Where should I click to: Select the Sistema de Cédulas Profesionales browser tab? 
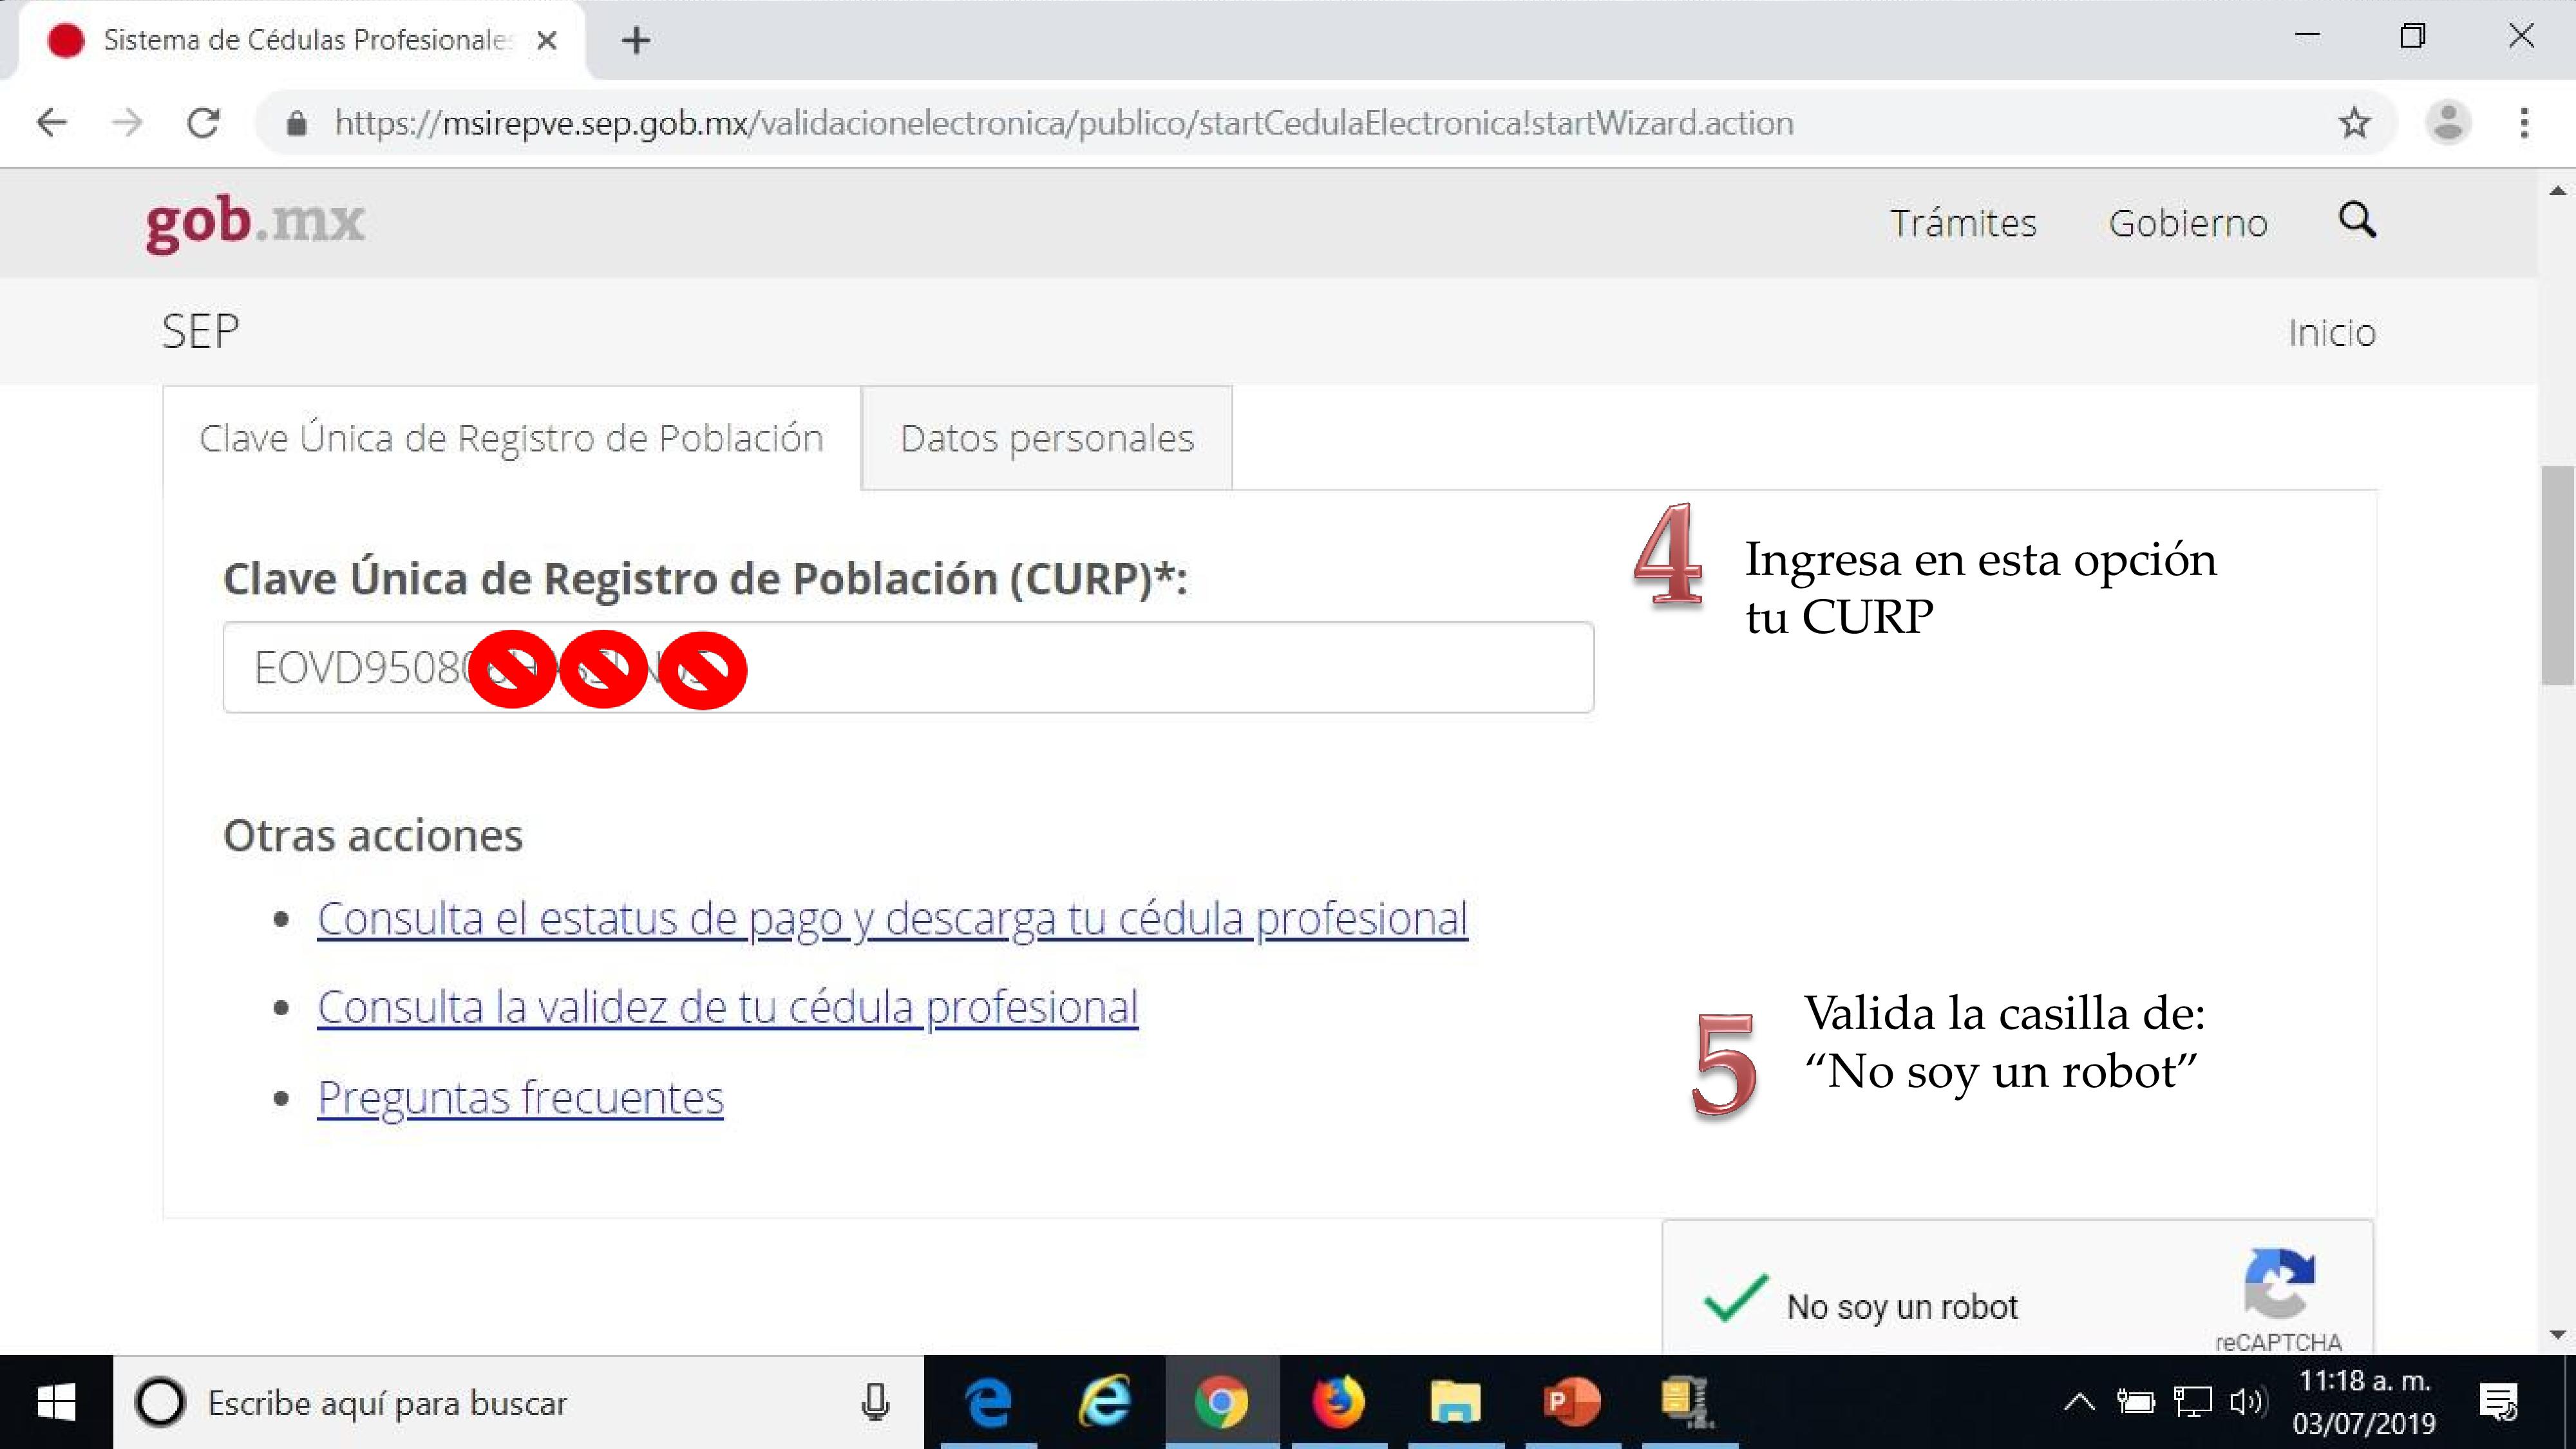pos(302,40)
